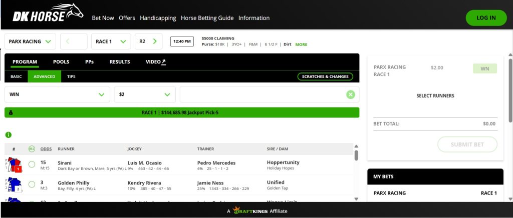Sort by ODDS column header

[46, 149]
